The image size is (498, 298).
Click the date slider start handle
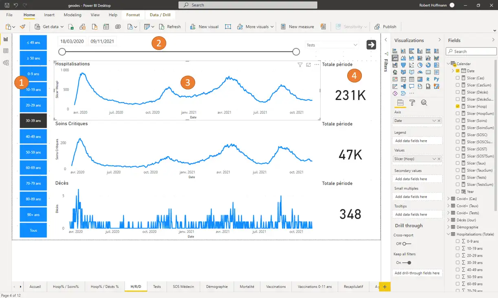coord(62,52)
